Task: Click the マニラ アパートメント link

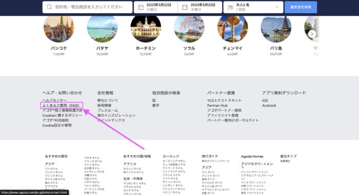Action: [x=253, y=182]
